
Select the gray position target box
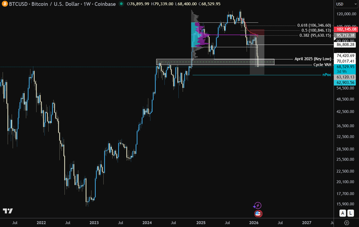click(257, 55)
